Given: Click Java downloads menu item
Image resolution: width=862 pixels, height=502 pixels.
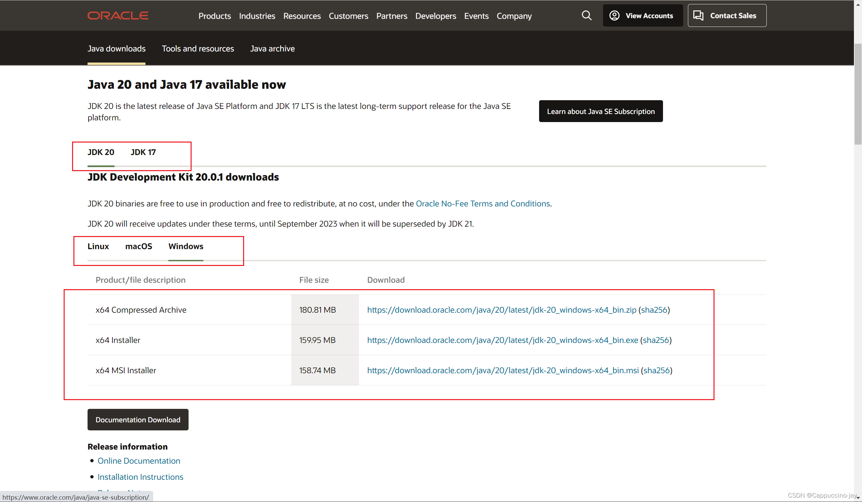Looking at the screenshot, I should click(x=116, y=48).
